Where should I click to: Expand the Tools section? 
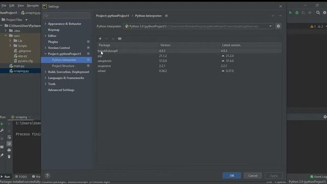click(x=45, y=84)
